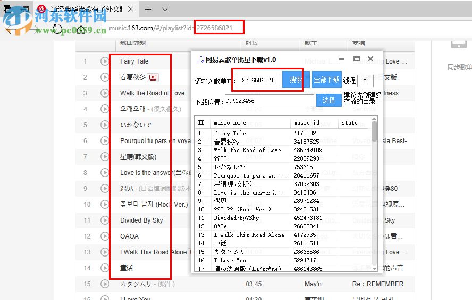The image size is (472, 300).
Task: Open the Fairy Tale song link in browser
Action: [134, 61]
